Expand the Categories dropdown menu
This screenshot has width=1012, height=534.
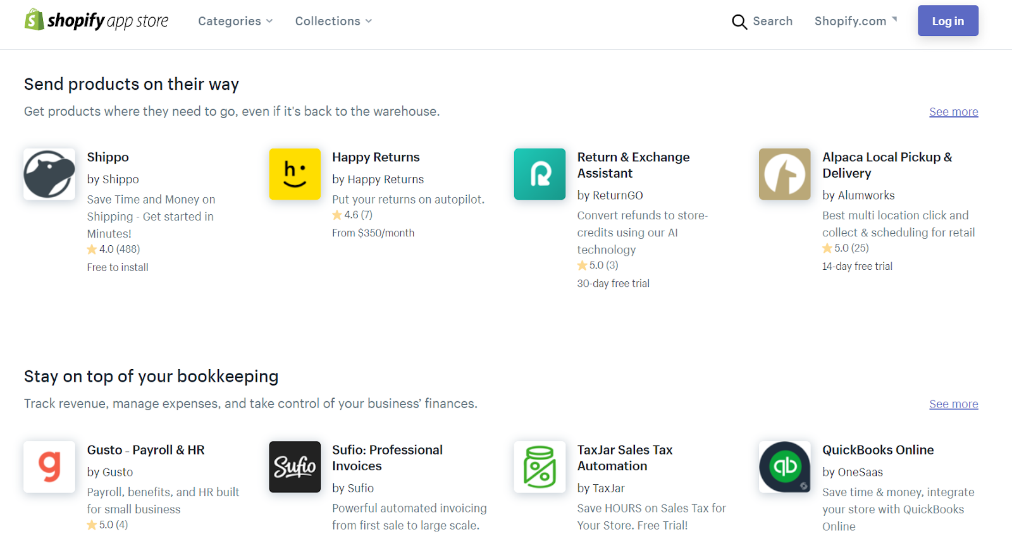click(235, 21)
